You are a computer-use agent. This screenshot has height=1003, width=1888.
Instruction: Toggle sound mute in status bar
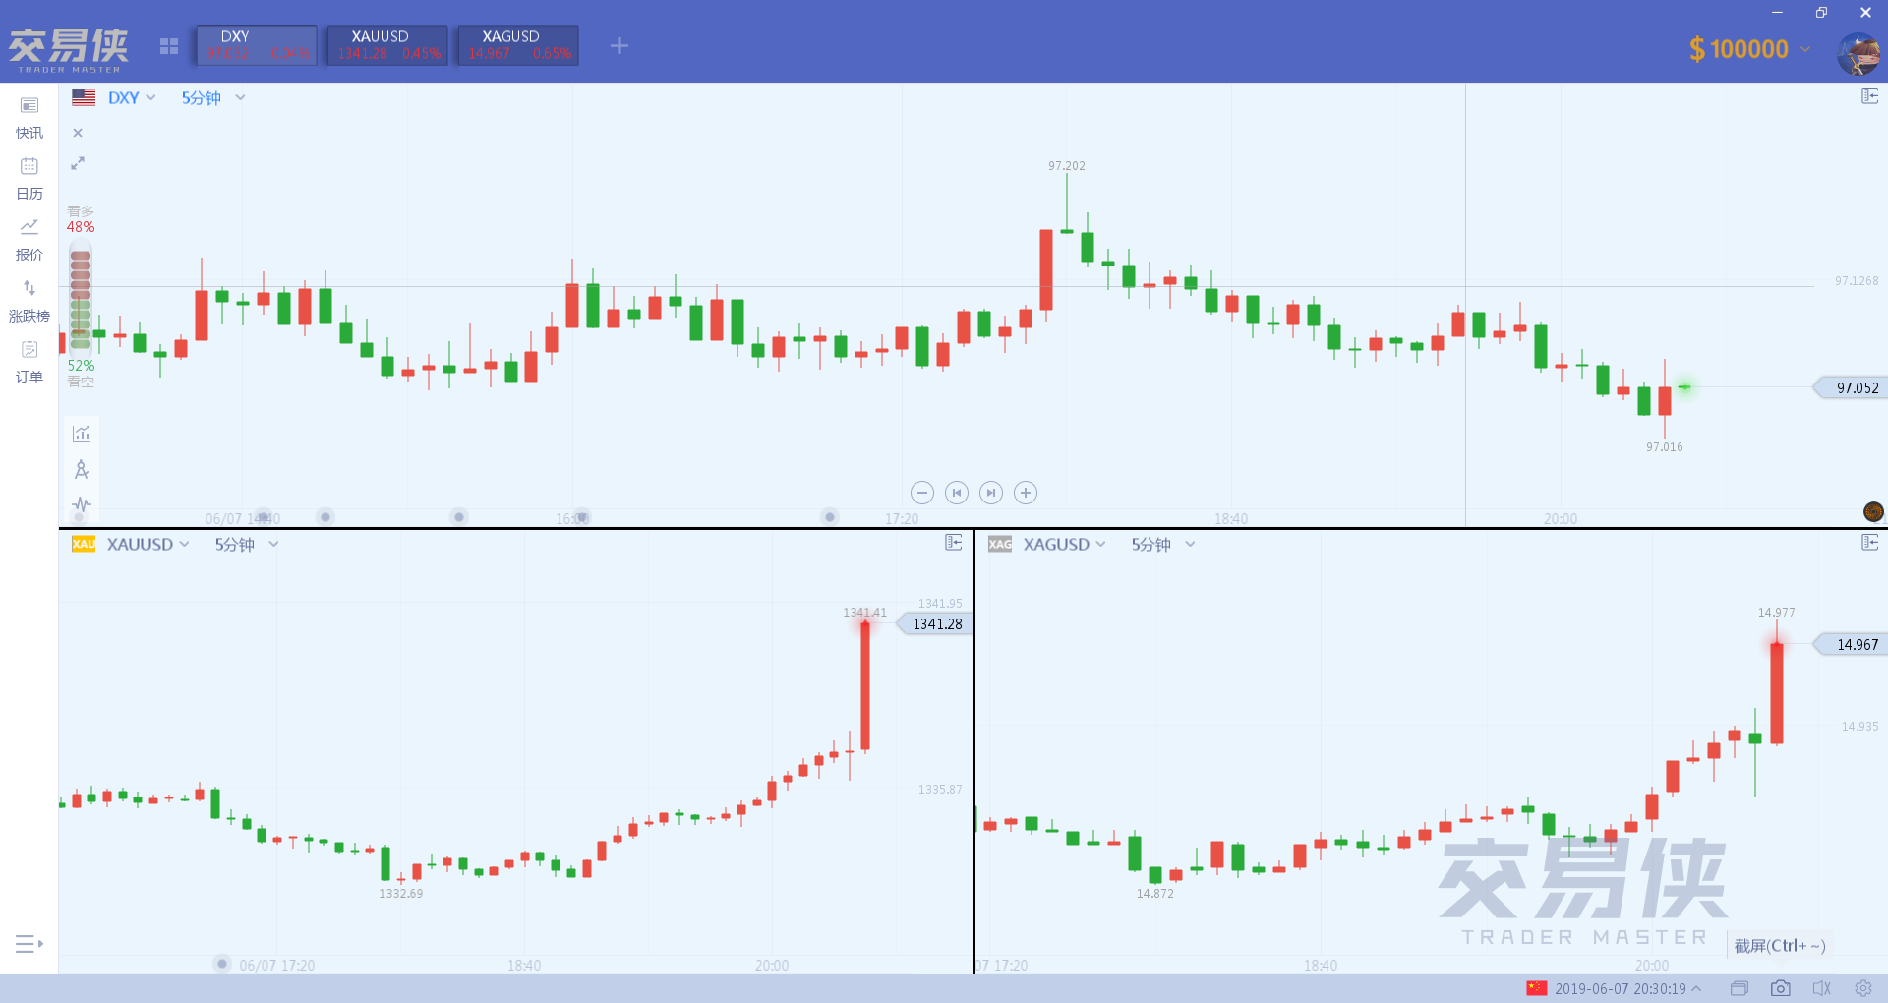1822,988
